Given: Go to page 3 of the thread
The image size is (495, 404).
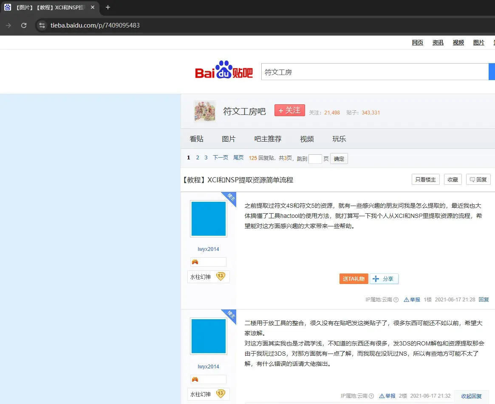Looking at the screenshot, I should 206,157.
